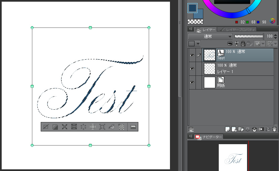Screen dimensions: 279x171
Task: Click Deselect in the selection launcher
Action: coord(45,127)
